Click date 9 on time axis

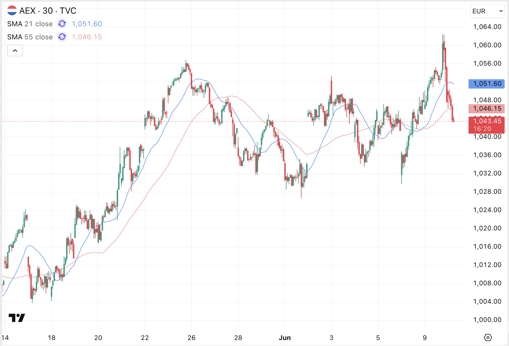(x=425, y=338)
